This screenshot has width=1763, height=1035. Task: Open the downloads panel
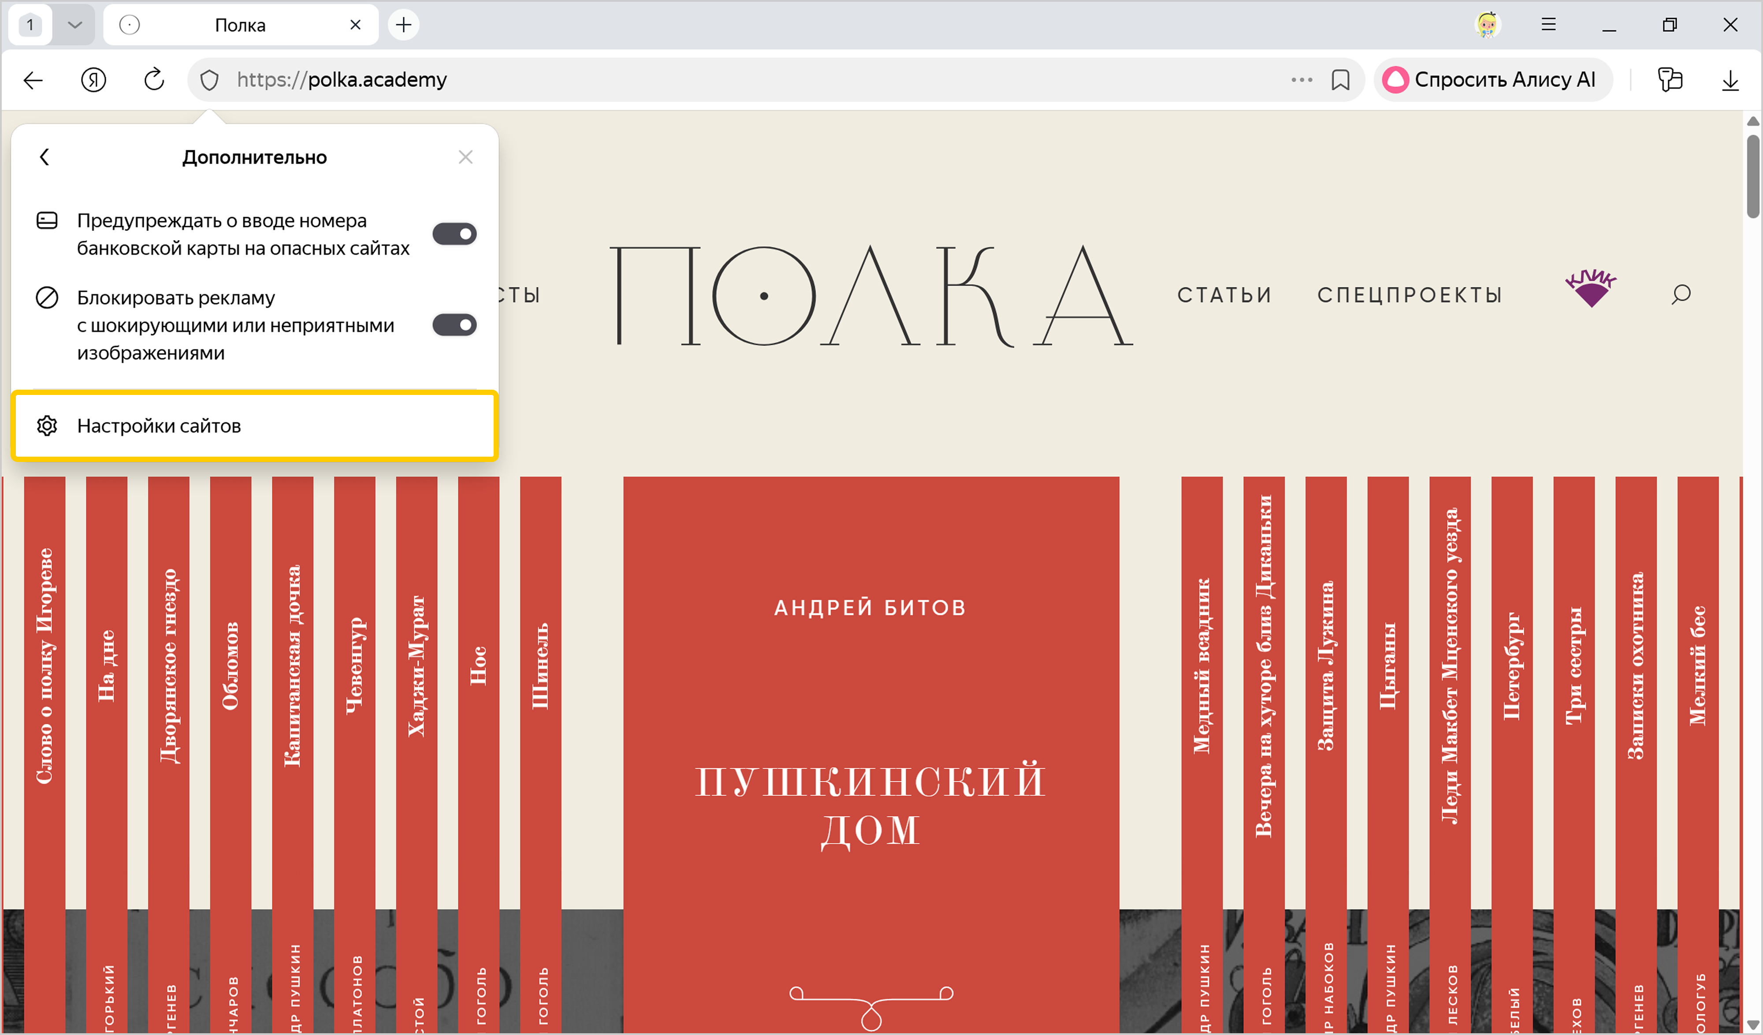tap(1730, 80)
